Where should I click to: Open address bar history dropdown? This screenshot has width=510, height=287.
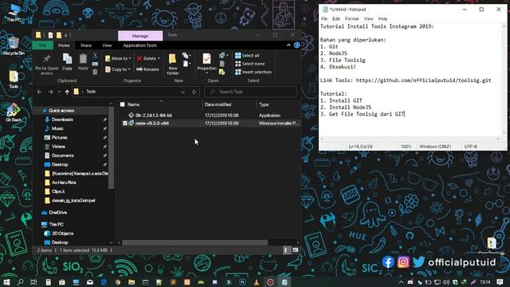(x=182, y=92)
